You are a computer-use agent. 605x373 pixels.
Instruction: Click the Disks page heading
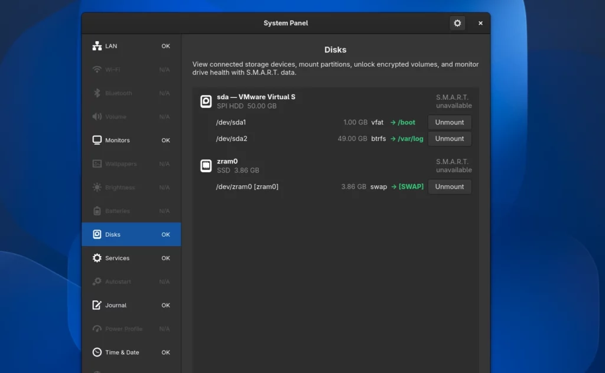(336, 50)
